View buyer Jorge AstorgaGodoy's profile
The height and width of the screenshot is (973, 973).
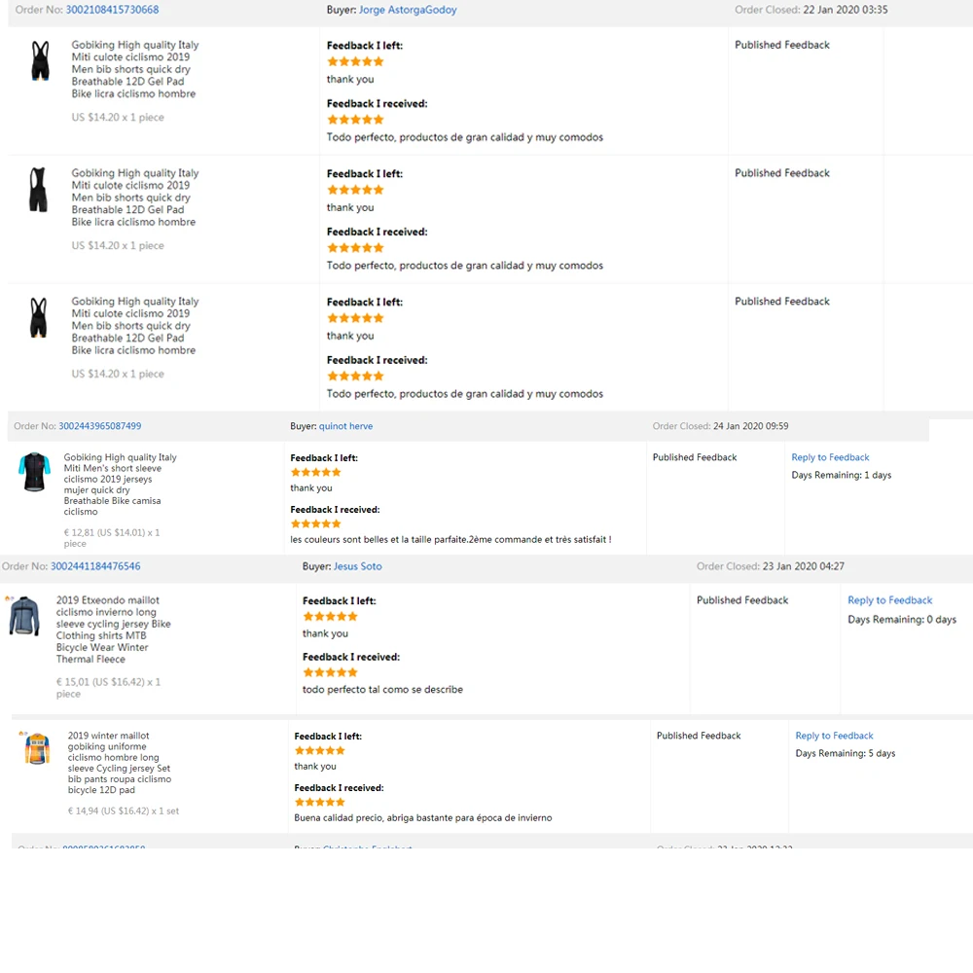click(408, 10)
